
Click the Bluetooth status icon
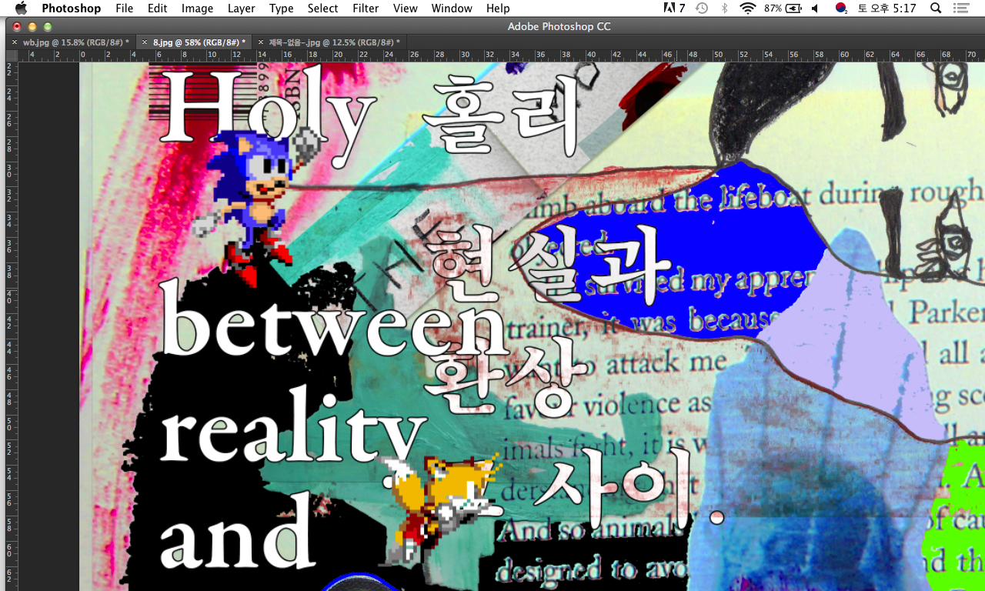[x=724, y=8]
